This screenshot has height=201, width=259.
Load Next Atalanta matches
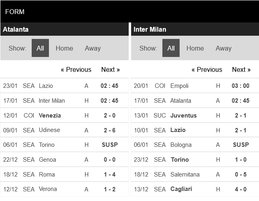click(x=110, y=69)
